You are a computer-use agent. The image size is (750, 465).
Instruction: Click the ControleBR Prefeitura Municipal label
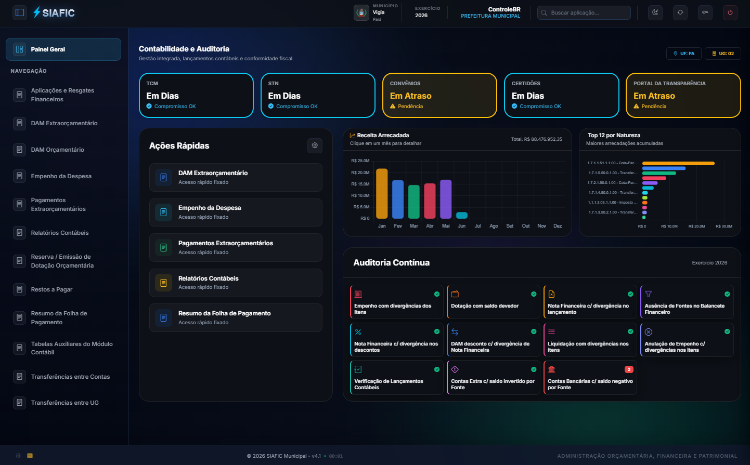point(490,12)
